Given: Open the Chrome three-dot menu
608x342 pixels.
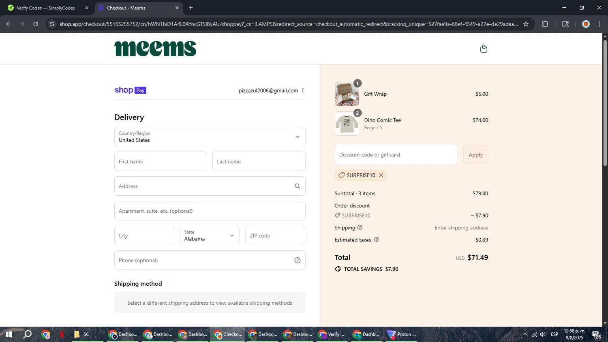Looking at the screenshot, I should tap(599, 24).
